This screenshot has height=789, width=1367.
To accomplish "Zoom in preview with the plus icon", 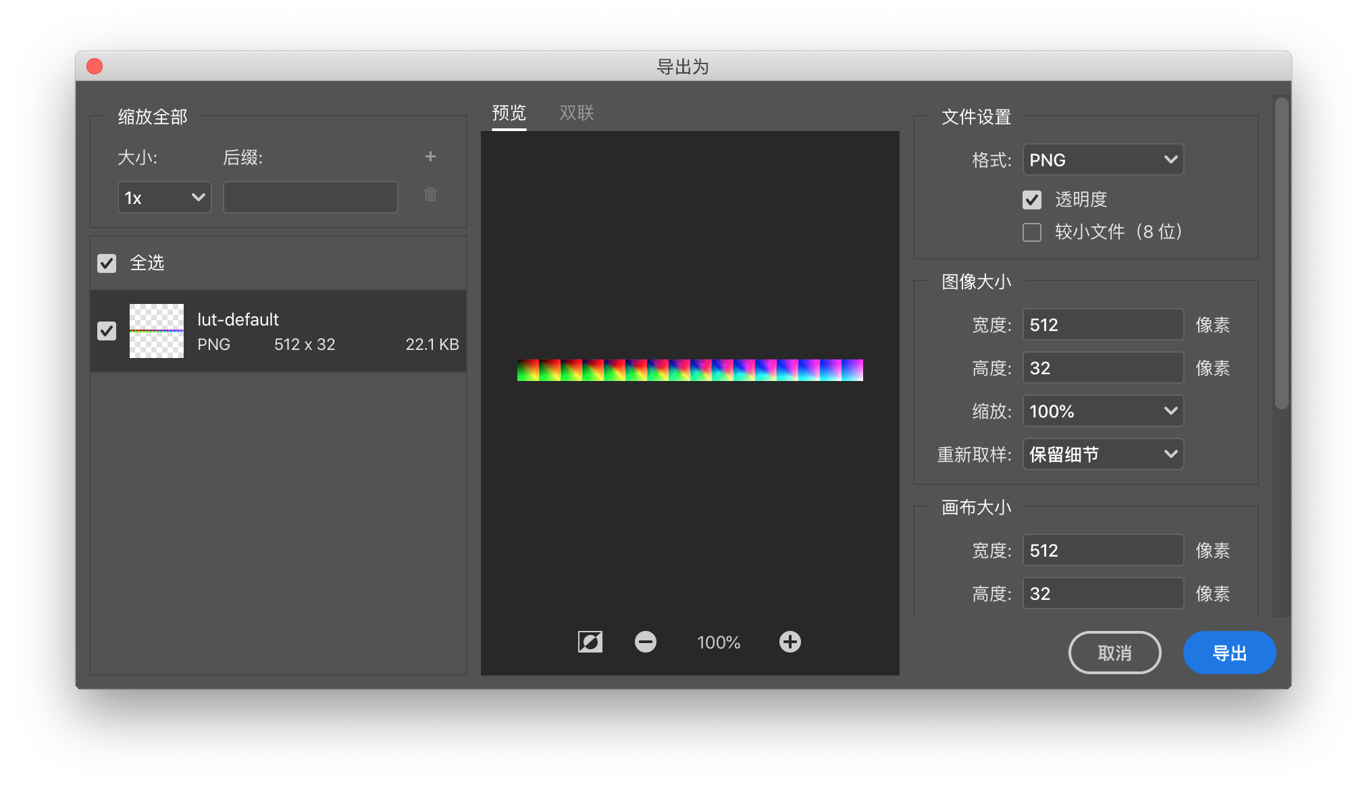I will coord(790,642).
